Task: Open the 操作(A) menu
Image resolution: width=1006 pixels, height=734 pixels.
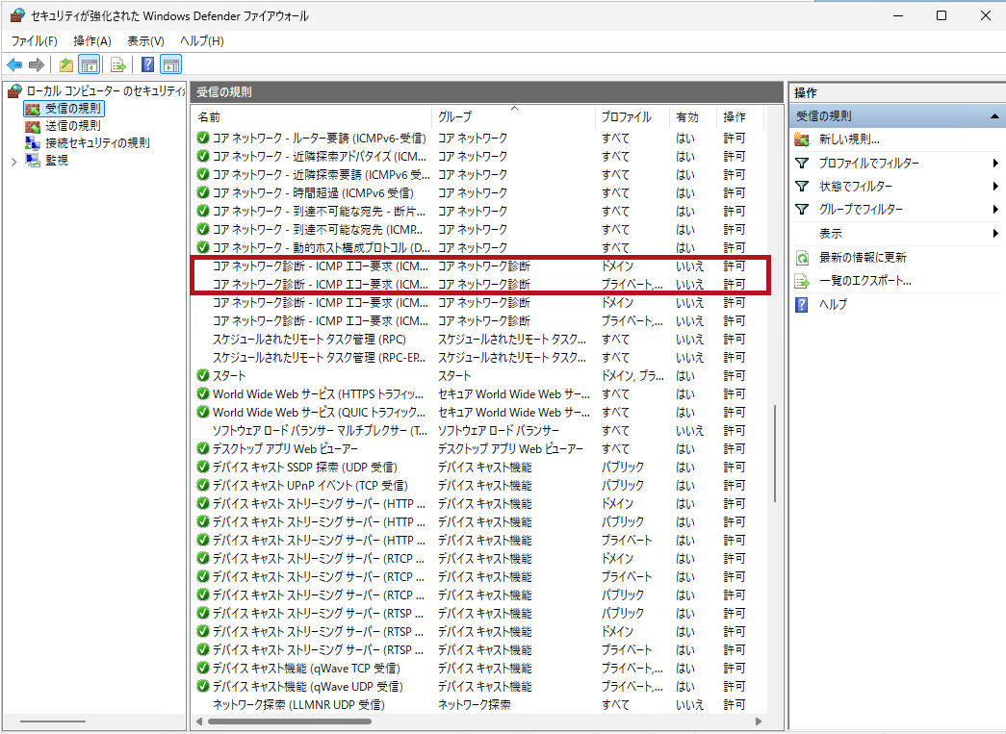Action: click(92, 41)
